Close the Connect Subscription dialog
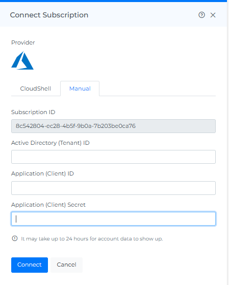Image resolution: width=229 pixels, height=285 pixels. (213, 15)
